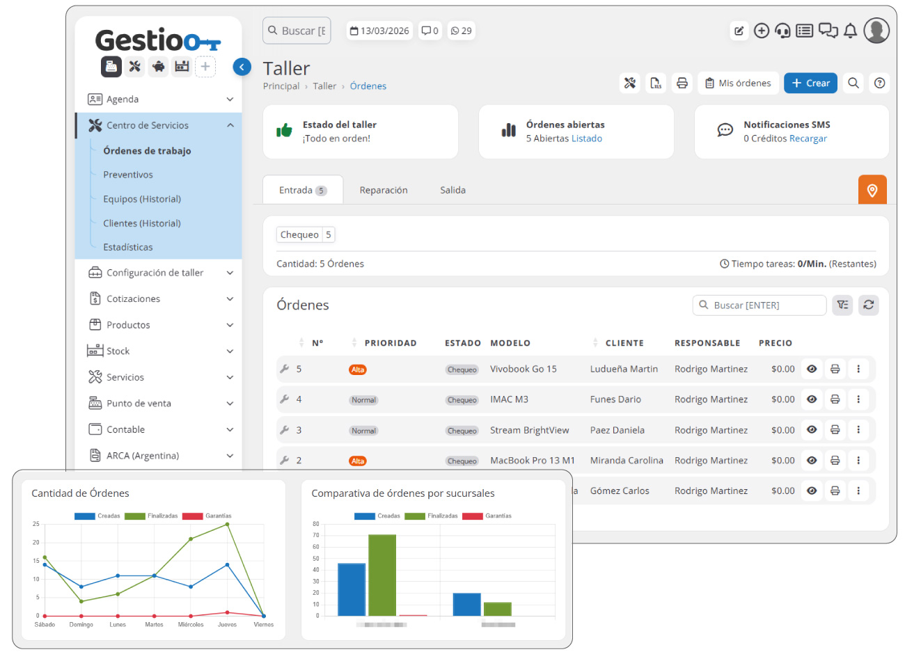Viewport: 905px width, 661px height.
Task: Select Preventivos in the sidebar
Action: [x=128, y=175]
